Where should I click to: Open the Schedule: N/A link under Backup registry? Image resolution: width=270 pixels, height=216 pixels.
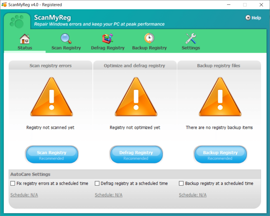193,195
